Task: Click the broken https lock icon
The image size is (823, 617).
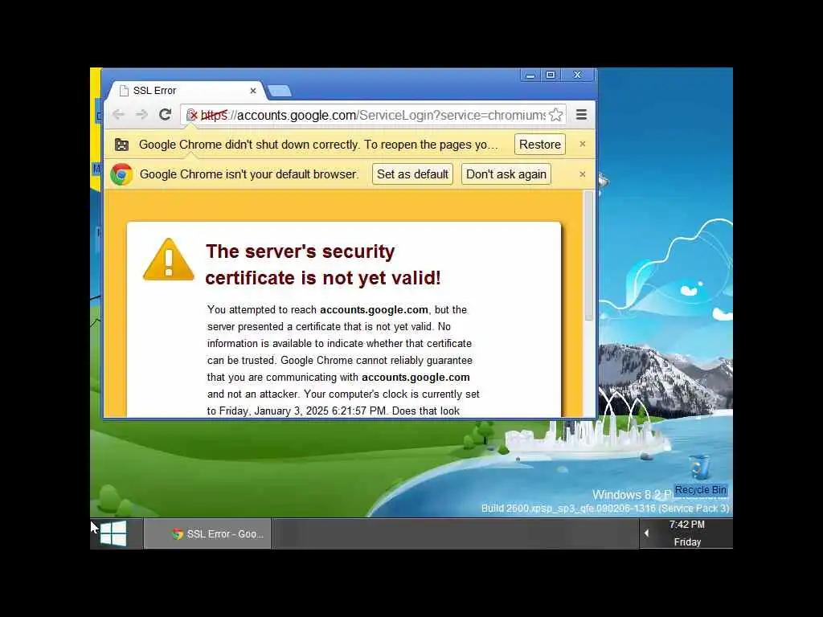Action: click(x=191, y=115)
